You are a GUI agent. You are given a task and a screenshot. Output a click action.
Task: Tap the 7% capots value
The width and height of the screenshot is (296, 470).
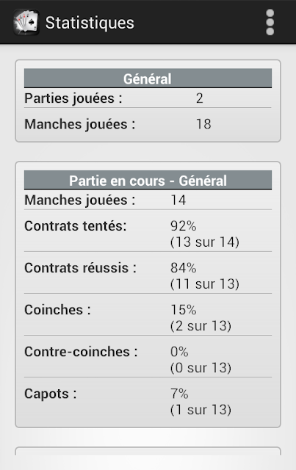click(x=179, y=394)
